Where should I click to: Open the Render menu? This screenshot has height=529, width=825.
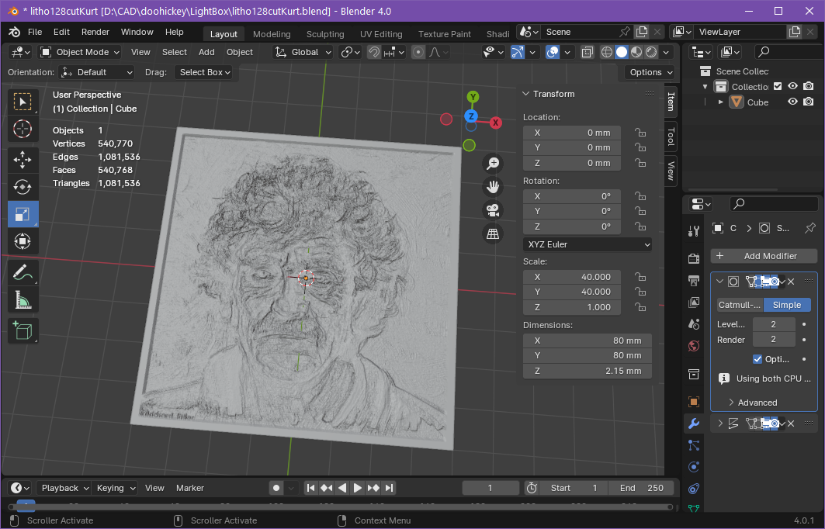click(x=95, y=32)
